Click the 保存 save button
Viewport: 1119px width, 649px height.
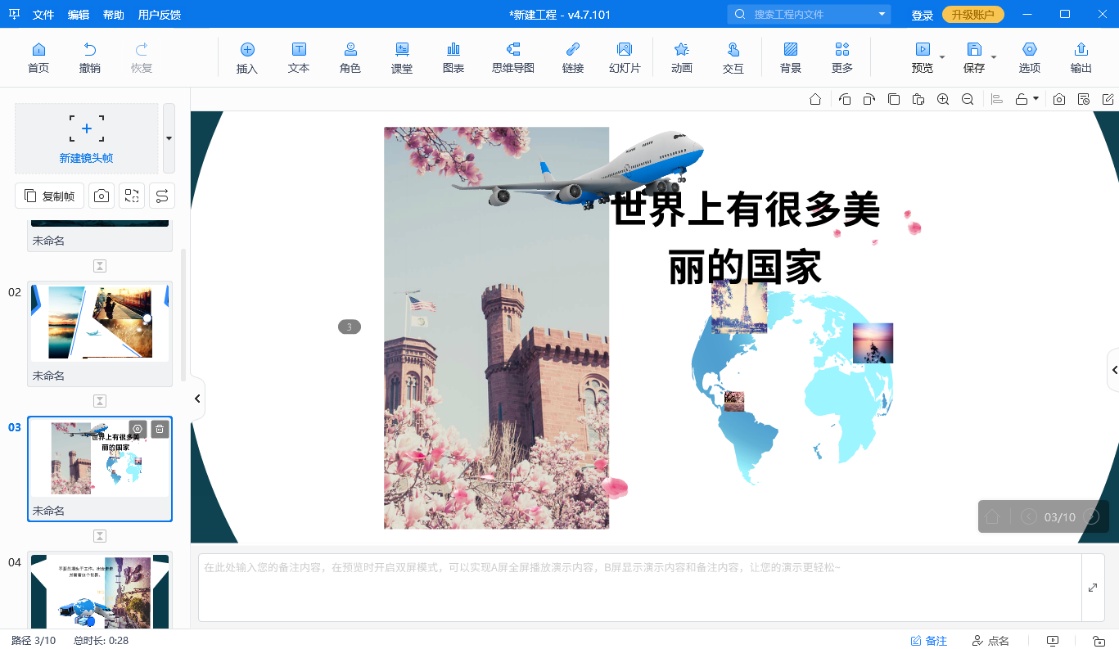point(974,58)
